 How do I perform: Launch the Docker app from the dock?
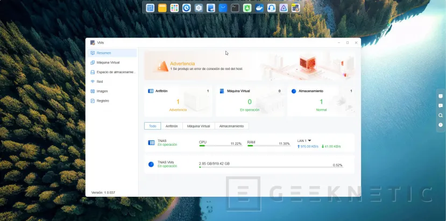pyautogui.click(x=259, y=8)
